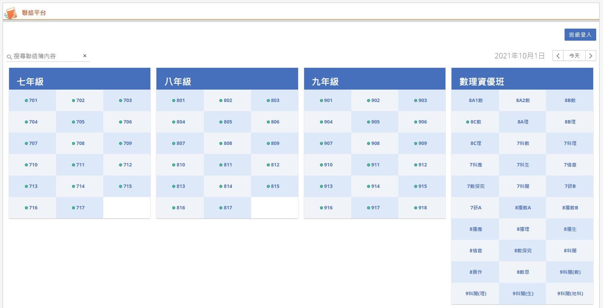This screenshot has width=603, height=308.
Task: Focus the 搜尋聯絡簿內容 search box
Action: [x=47, y=56]
